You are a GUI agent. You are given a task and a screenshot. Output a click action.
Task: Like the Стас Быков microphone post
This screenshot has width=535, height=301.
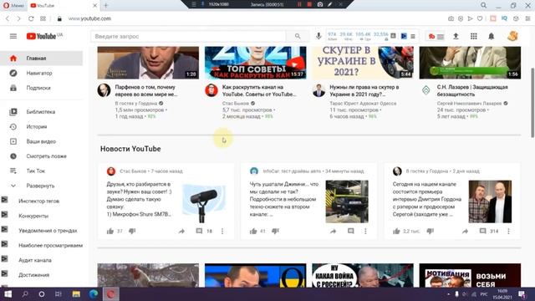[110, 231]
